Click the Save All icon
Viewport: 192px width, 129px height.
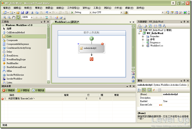tap(27, 12)
